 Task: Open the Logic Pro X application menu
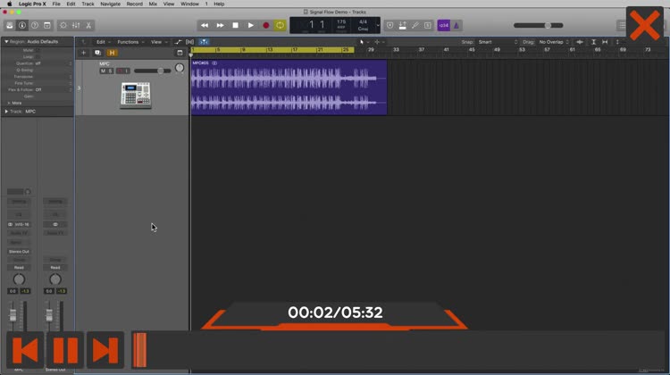pos(32,4)
